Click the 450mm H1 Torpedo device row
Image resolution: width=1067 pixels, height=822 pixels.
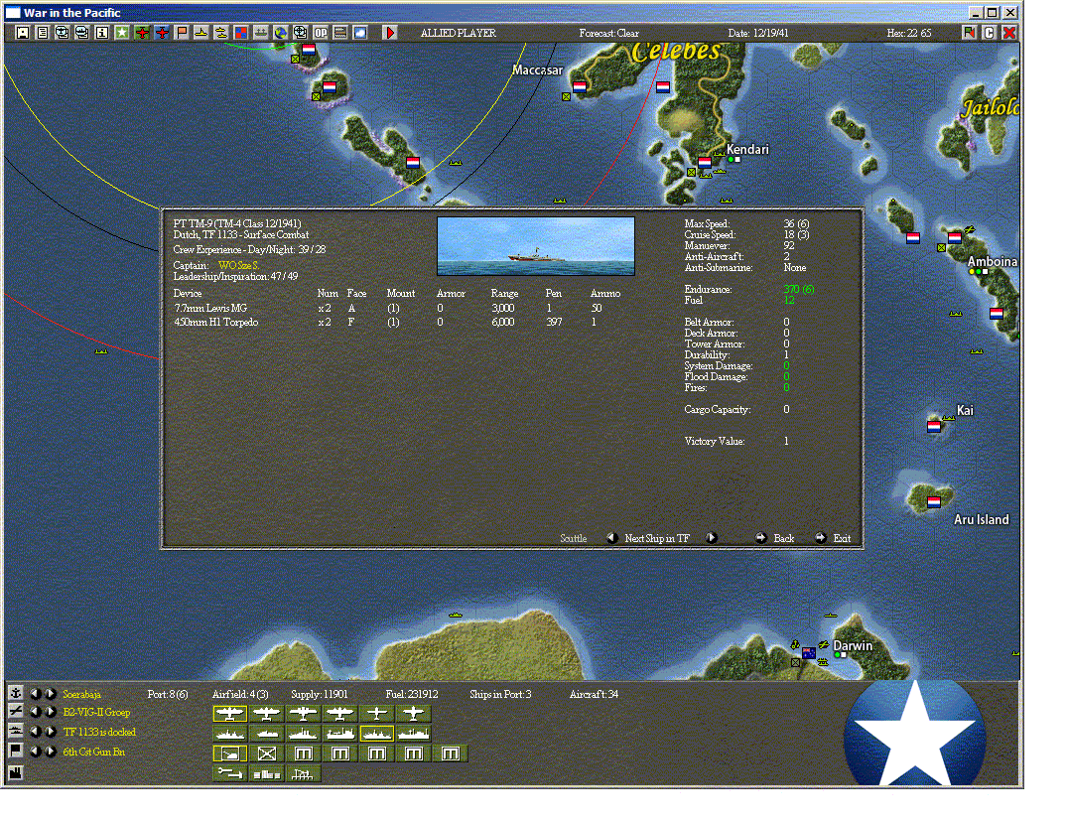coord(397,322)
